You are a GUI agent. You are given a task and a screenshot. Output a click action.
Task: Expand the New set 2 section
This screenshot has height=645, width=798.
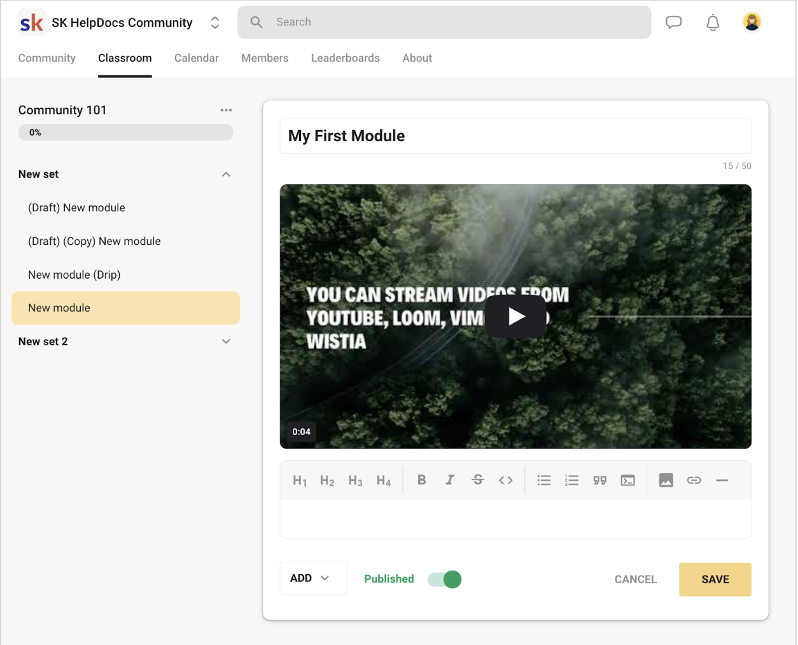[x=226, y=342]
